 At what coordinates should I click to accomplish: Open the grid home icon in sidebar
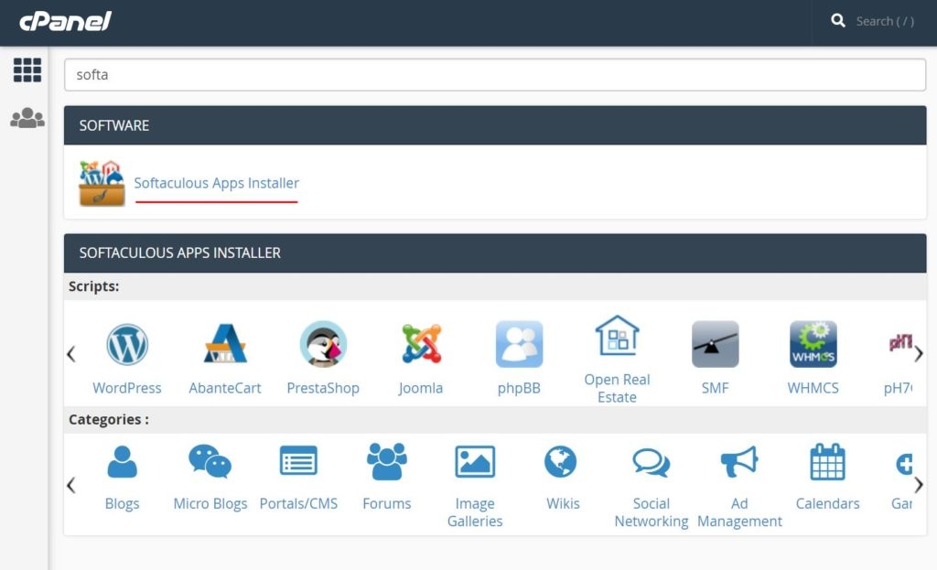coord(27,70)
